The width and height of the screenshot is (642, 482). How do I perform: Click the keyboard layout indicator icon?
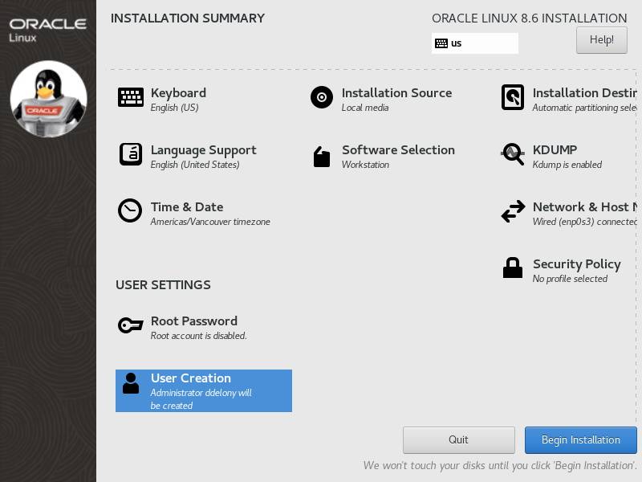(x=440, y=43)
